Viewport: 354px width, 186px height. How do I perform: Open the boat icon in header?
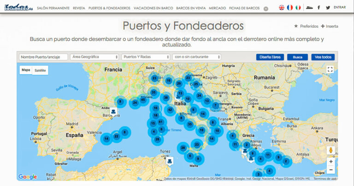(x=309, y=7)
